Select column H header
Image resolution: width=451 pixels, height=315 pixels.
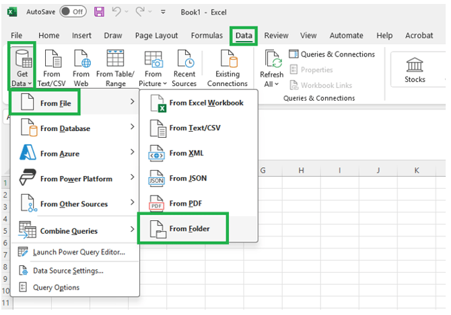[x=301, y=171]
